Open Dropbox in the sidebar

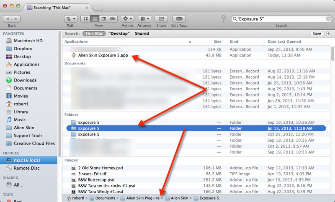(x=23, y=49)
